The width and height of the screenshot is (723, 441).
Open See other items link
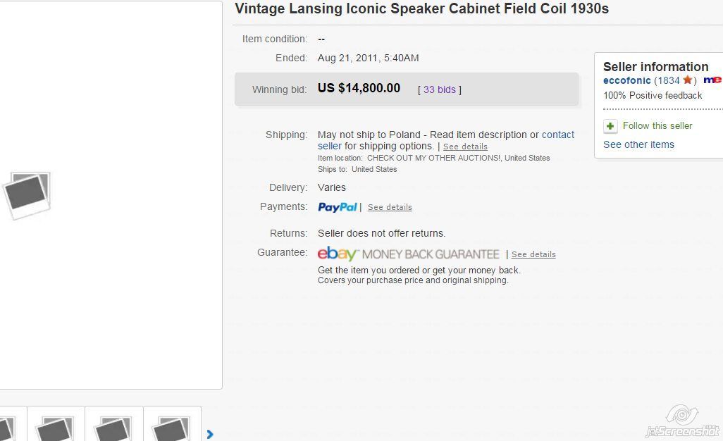point(638,144)
